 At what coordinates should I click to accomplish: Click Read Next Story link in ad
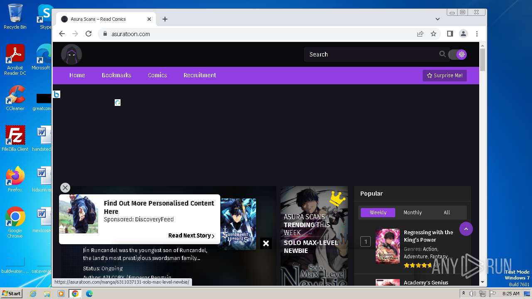coord(191,235)
